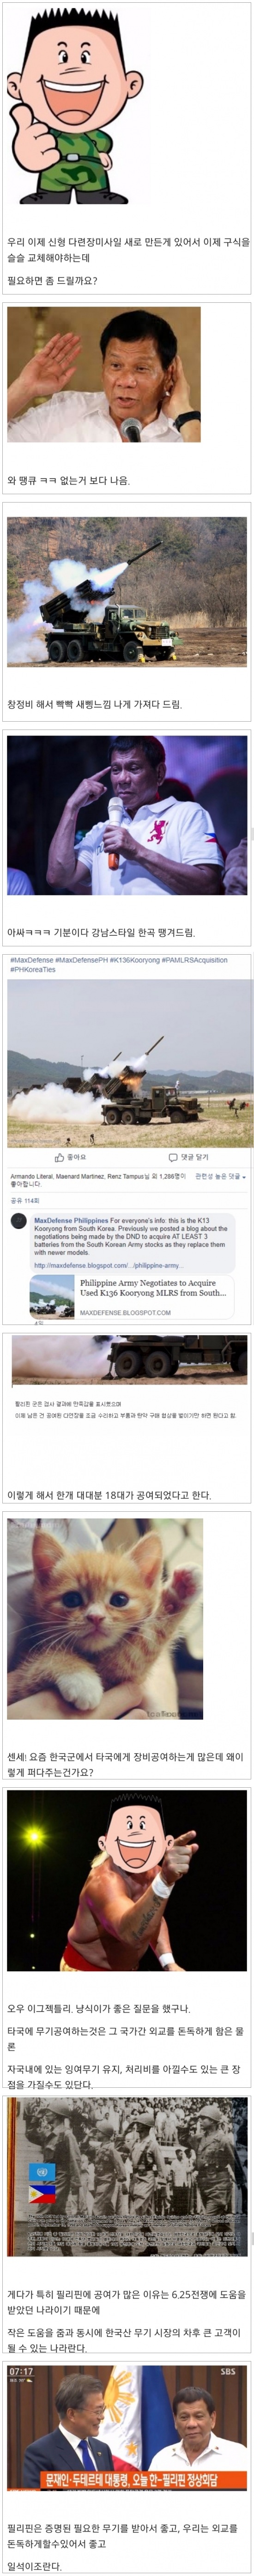Open the #K136Kooryong hashtag
The image size is (254, 2576).
click(x=134, y=960)
